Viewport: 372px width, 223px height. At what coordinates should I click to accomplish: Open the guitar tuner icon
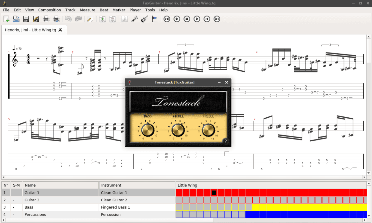pyautogui.click(x=144, y=19)
